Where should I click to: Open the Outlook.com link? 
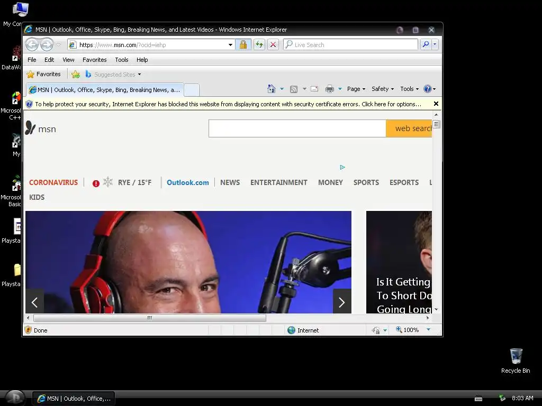[x=188, y=182]
